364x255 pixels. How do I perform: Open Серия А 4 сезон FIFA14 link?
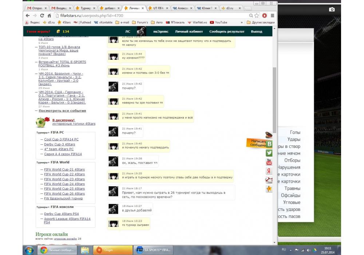point(63,154)
